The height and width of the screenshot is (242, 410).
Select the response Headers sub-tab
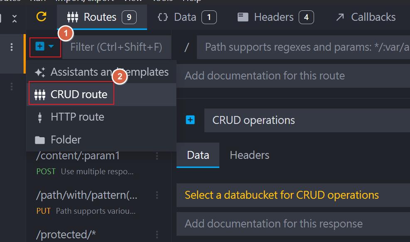click(250, 155)
